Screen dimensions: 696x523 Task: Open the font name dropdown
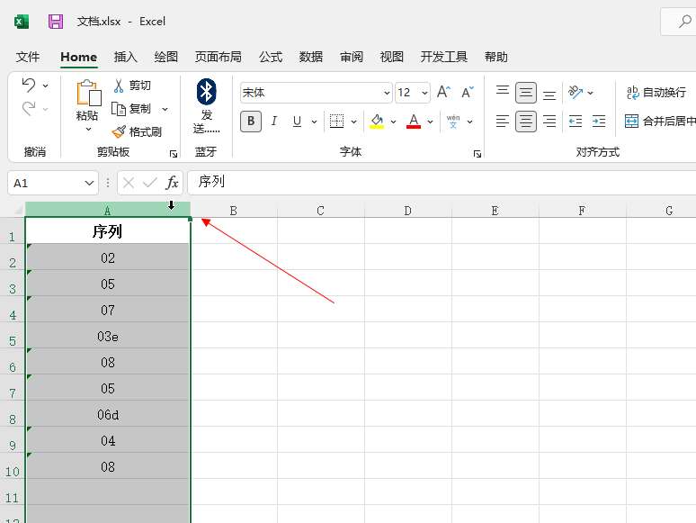click(387, 93)
